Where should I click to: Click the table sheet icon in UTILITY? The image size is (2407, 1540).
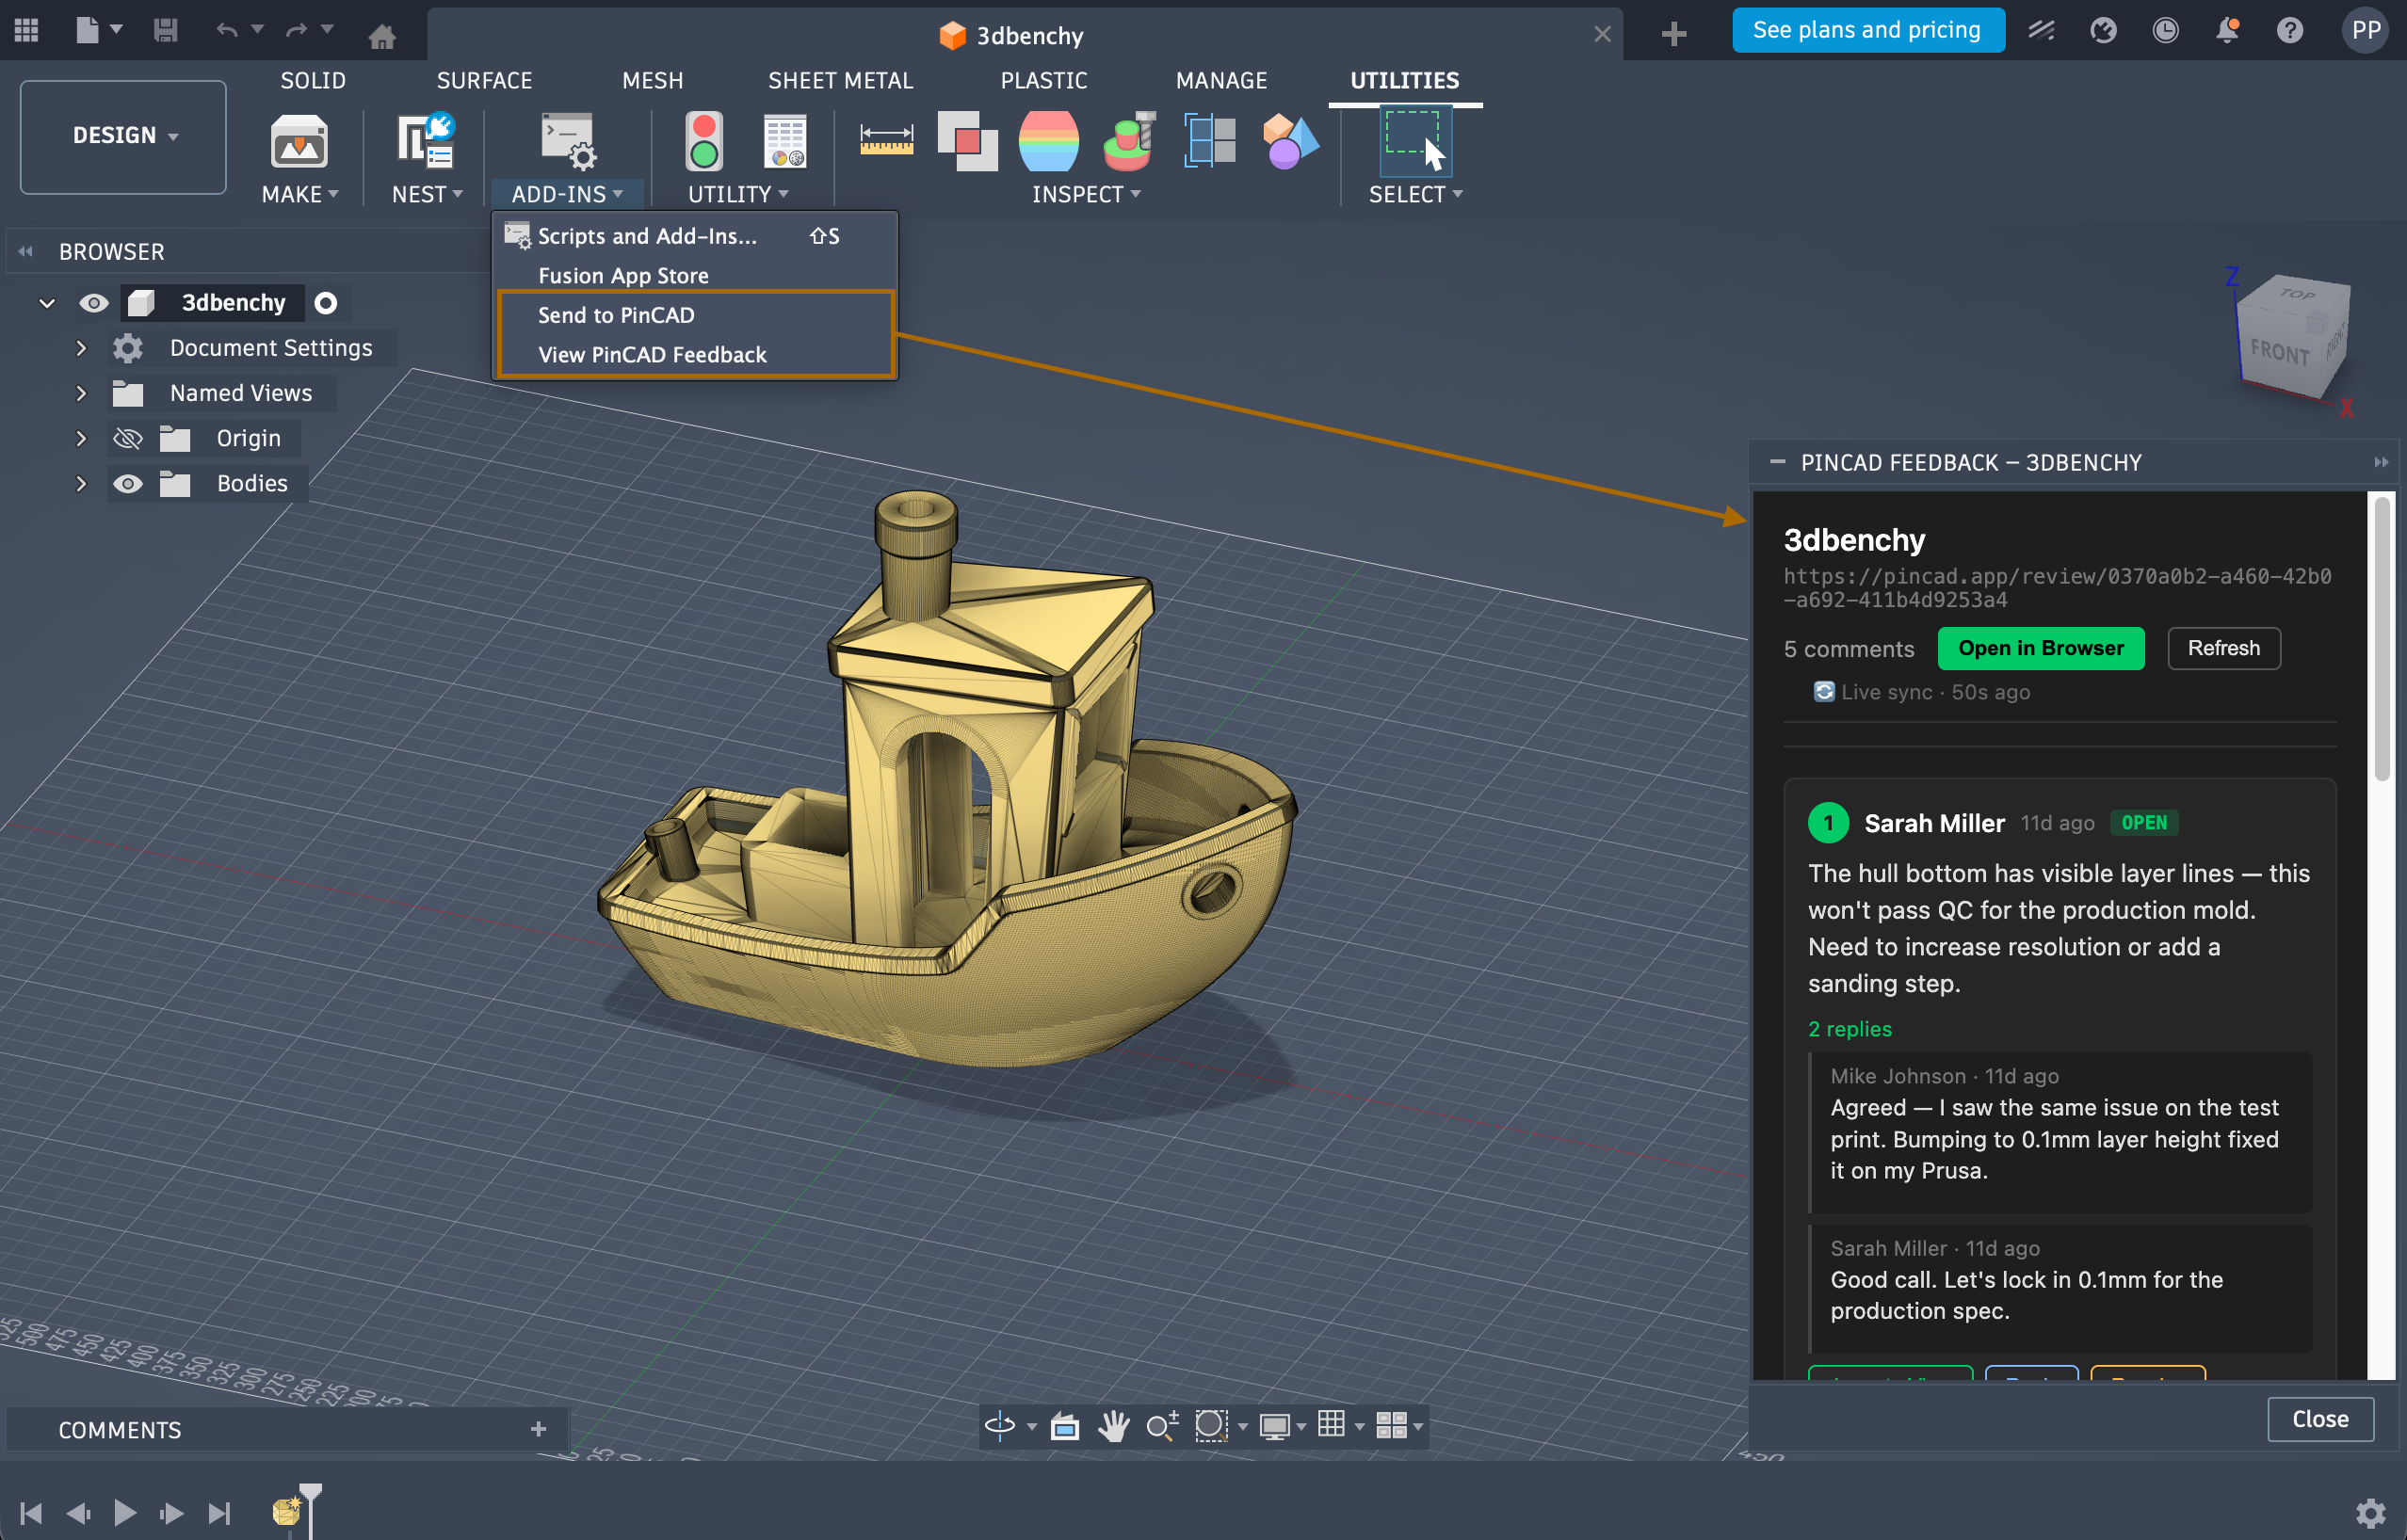point(785,141)
